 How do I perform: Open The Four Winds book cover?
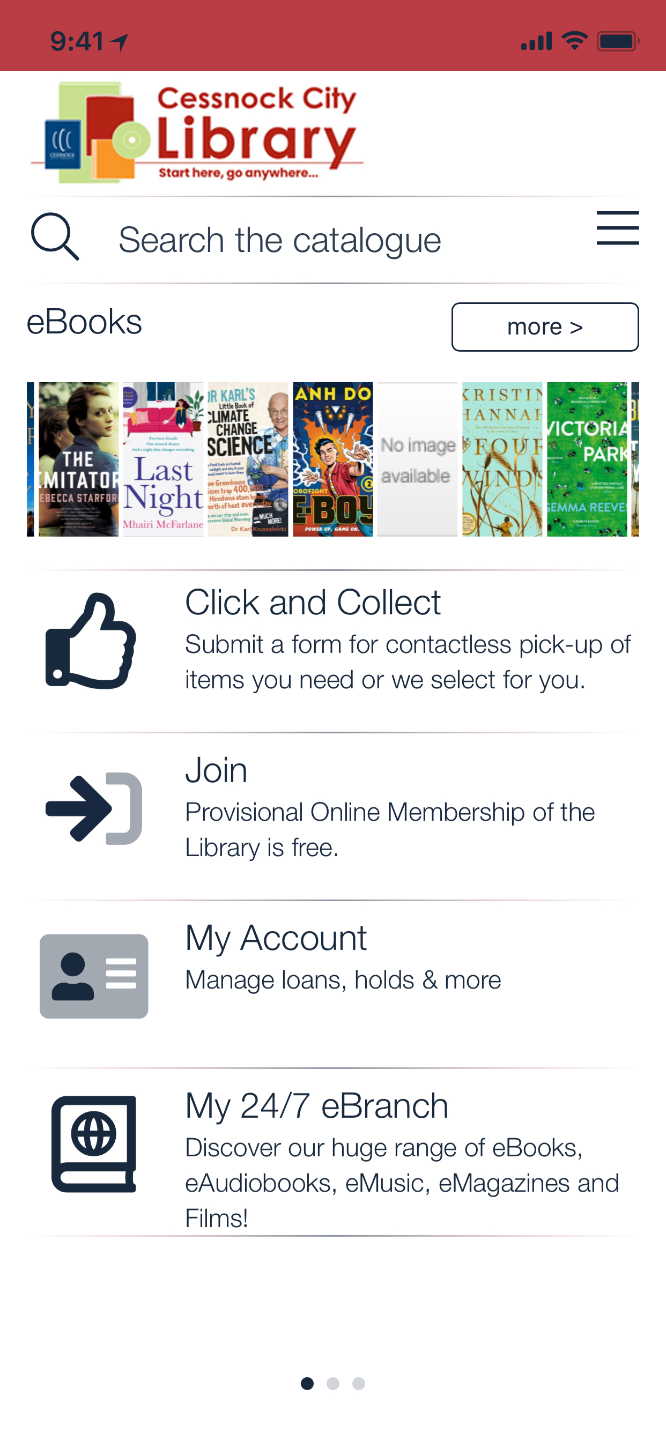502,459
